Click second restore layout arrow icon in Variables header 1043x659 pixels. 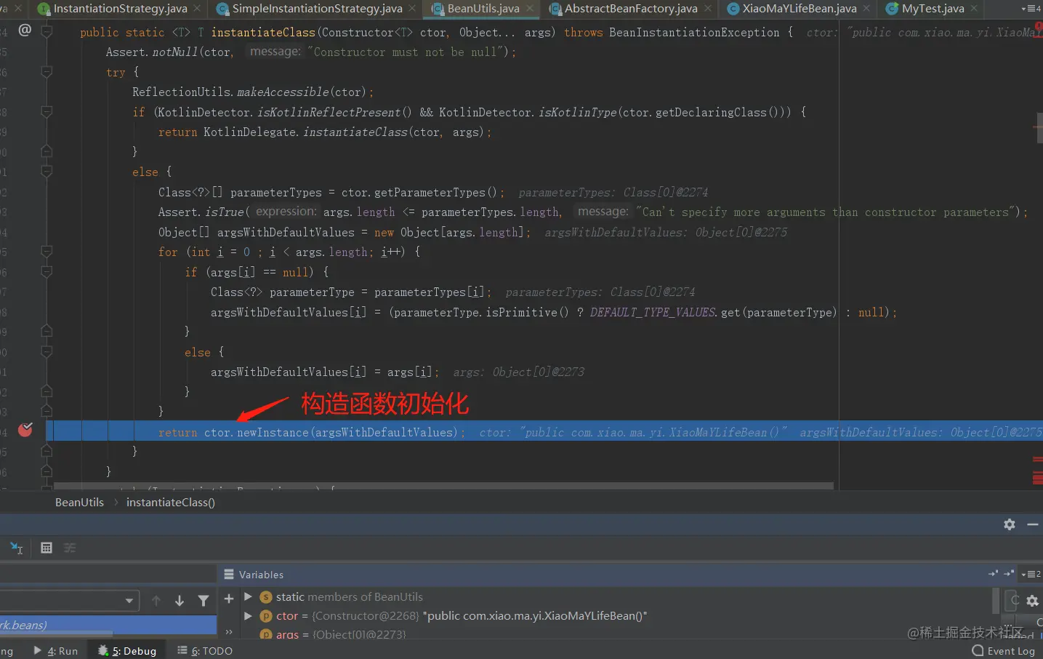[x=1009, y=574]
